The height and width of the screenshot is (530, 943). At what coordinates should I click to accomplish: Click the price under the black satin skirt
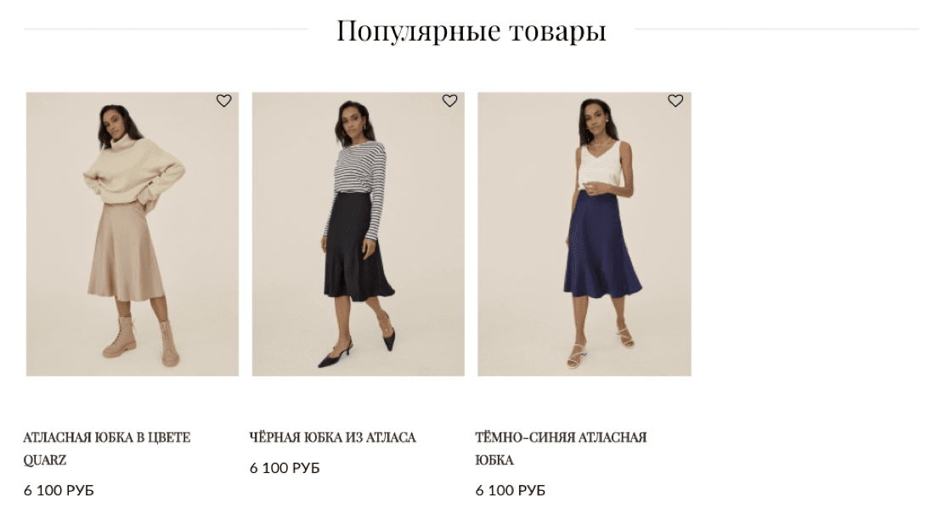pos(285,468)
